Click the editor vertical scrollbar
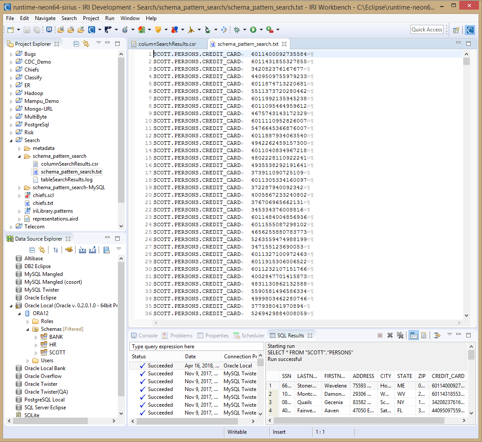Image resolution: width=482 pixels, height=442 pixels. click(x=466, y=184)
